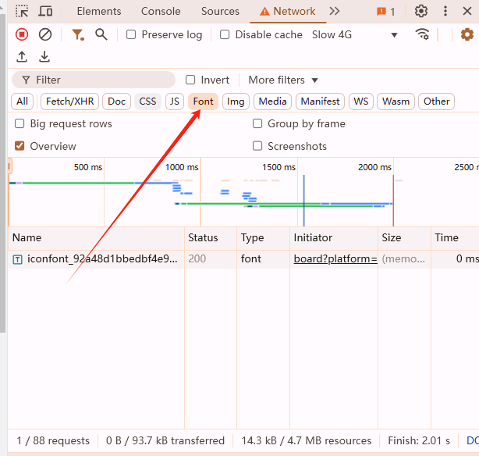The height and width of the screenshot is (456, 479).
Task: Open the issues counter badge
Action: (386, 12)
